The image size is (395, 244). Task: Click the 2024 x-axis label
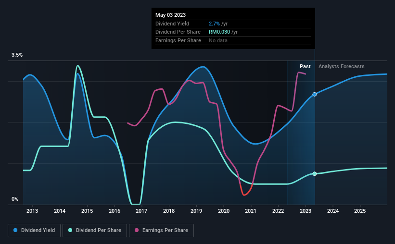pos(333,211)
